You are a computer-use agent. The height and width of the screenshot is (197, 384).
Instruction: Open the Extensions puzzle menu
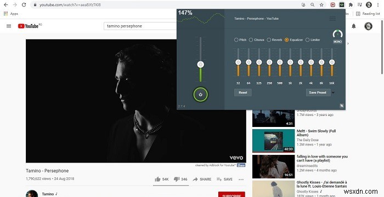pyautogui.click(x=351, y=4)
